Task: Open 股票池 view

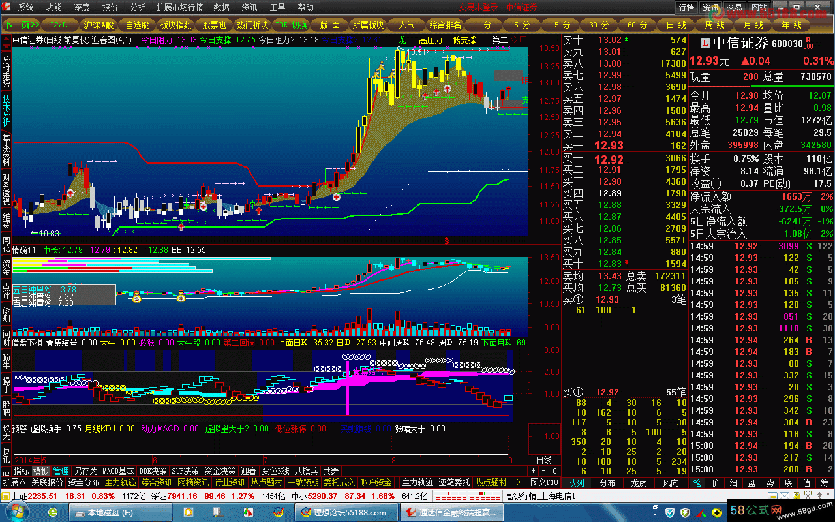Action: (x=214, y=25)
